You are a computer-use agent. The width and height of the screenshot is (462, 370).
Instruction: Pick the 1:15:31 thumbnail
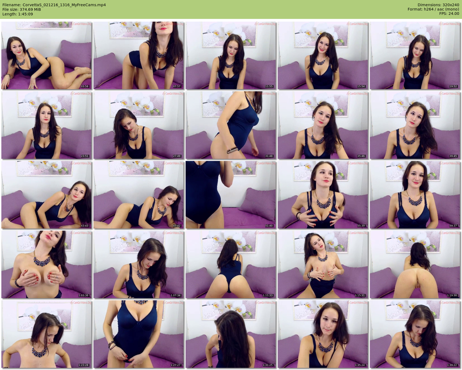tap(323, 264)
